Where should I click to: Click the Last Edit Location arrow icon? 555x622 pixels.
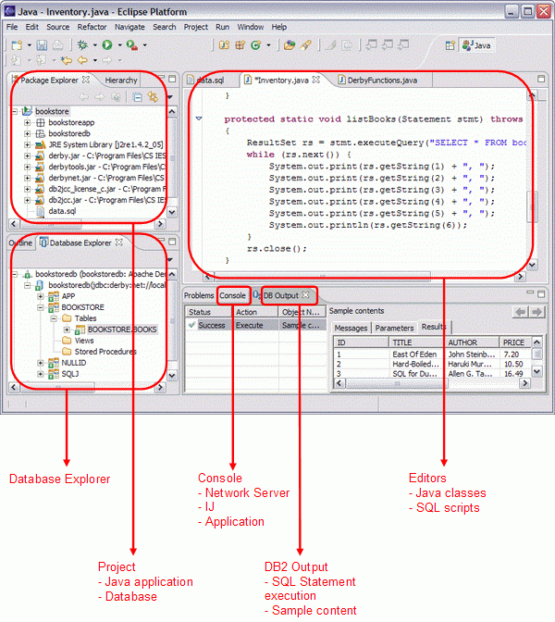click(x=67, y=60)
